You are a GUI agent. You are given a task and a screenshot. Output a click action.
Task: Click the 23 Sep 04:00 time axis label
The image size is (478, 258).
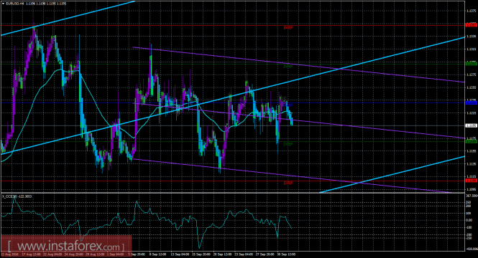coord(244,254)
